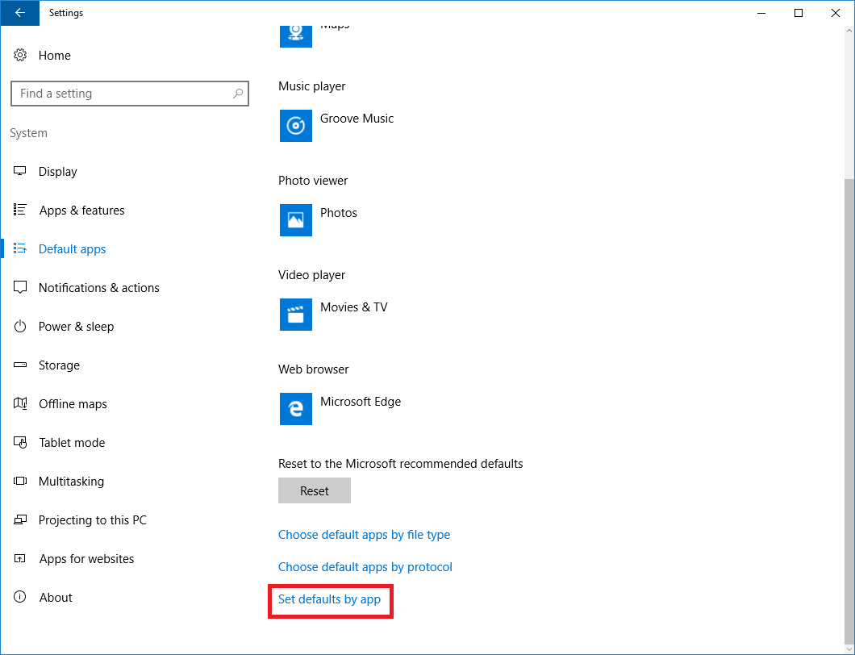Click the scrollbar down arrow
This screenshot has height=655, width=855.
[849, 649]
